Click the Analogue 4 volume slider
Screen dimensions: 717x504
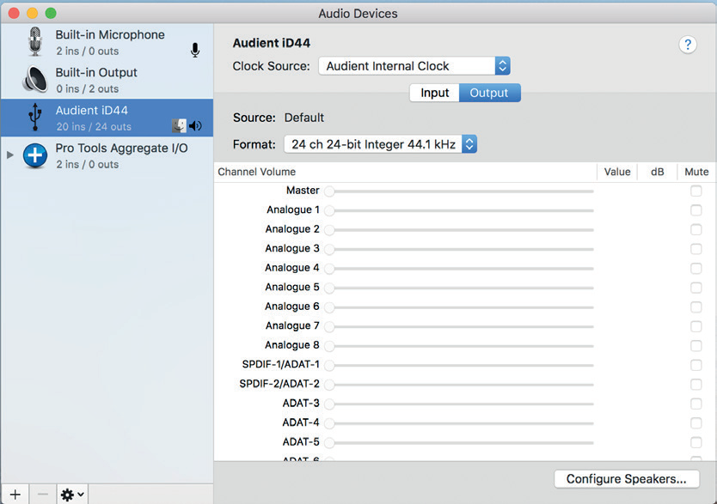tap(458, 269)
